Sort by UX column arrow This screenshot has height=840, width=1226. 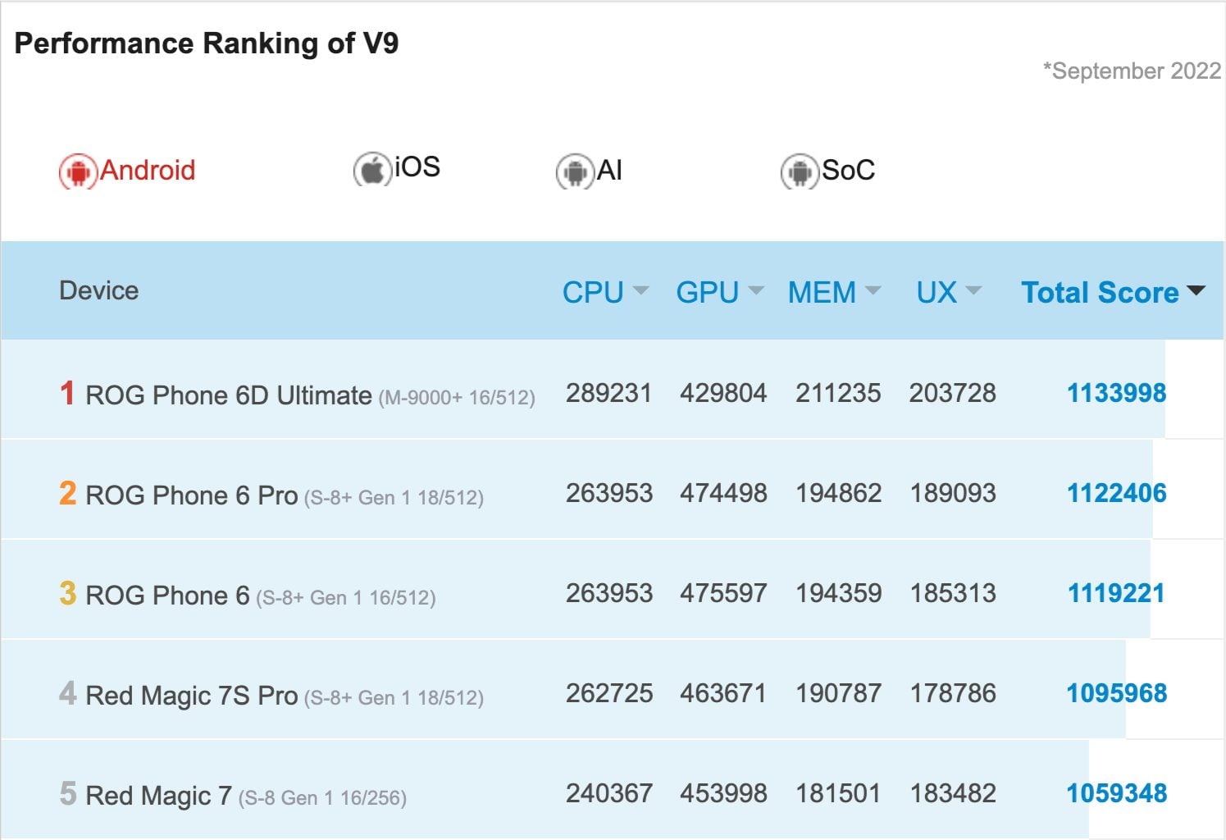click(x=973, y=290)
